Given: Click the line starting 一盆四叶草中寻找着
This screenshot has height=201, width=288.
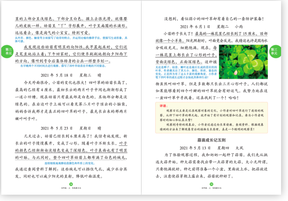Looking at the screenshot, I should tap(197, 98).
